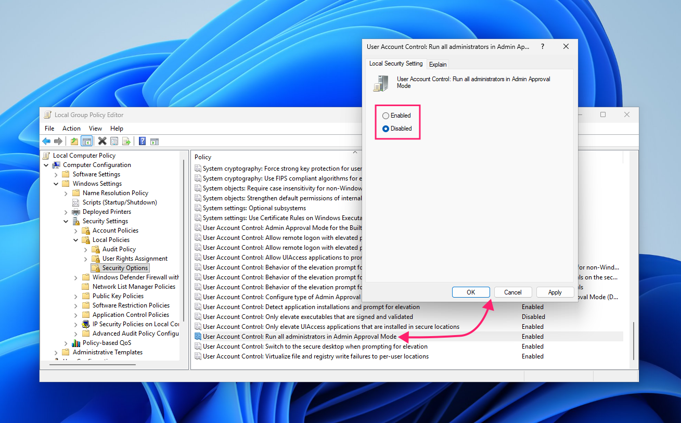The height and width of the screenshot is (423, 681).
Task: Click the IP Security Policies shield icon
Action: click(86, 324)
